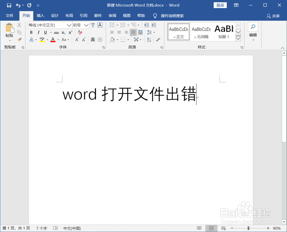The height and width of the screenshot is (232, 287).
Task: Select the underline icon
Action: (45, 32)
